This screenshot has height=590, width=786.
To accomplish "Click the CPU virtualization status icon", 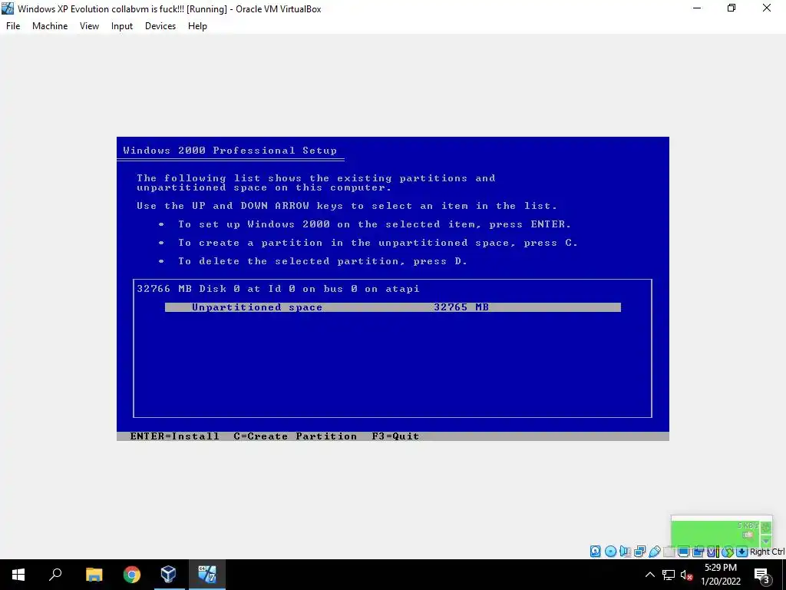I will click(713, 552).
